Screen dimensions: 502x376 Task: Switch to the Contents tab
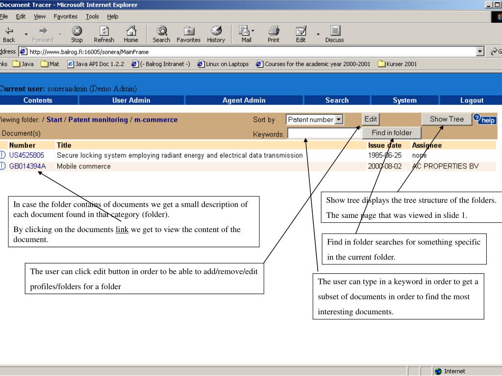pos(38,100)
